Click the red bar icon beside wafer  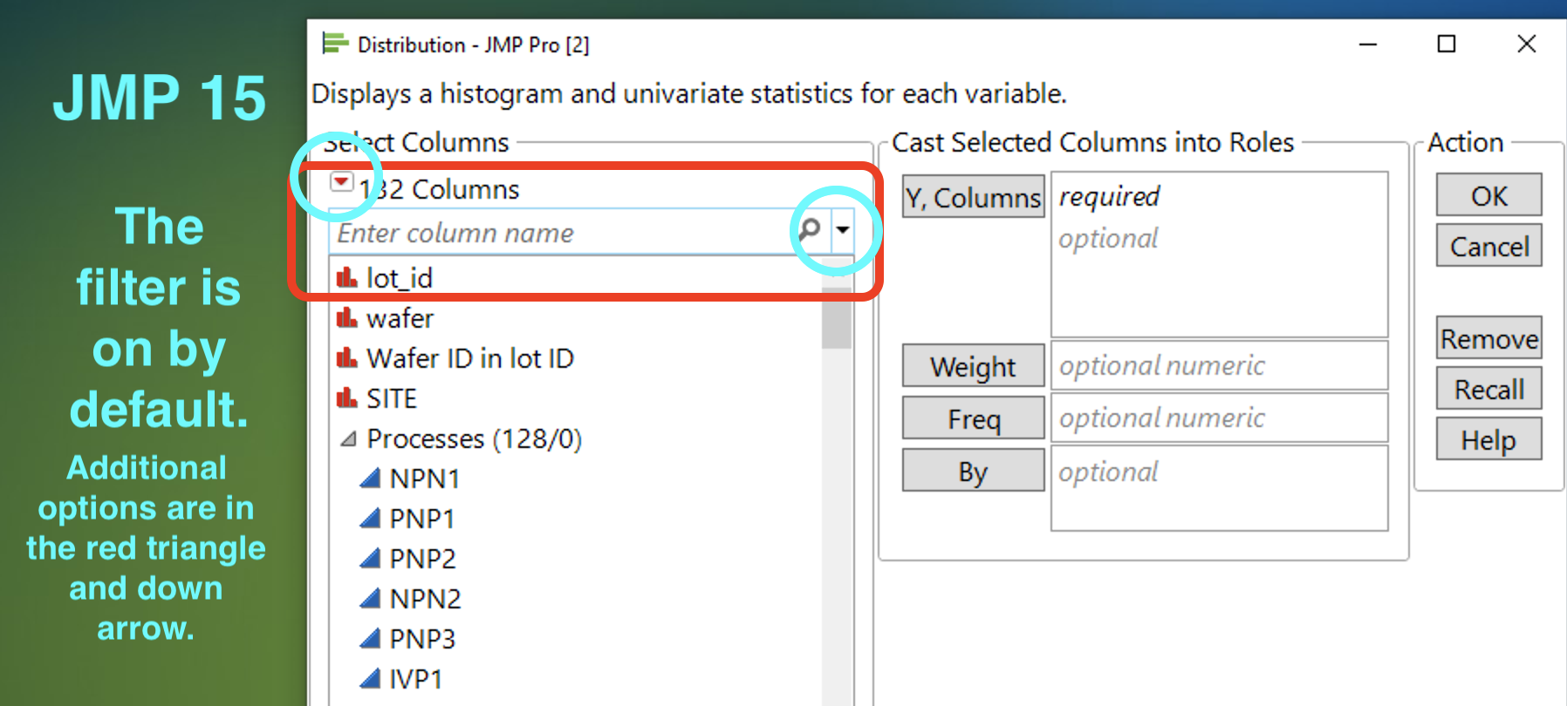(x=347, y=318)
